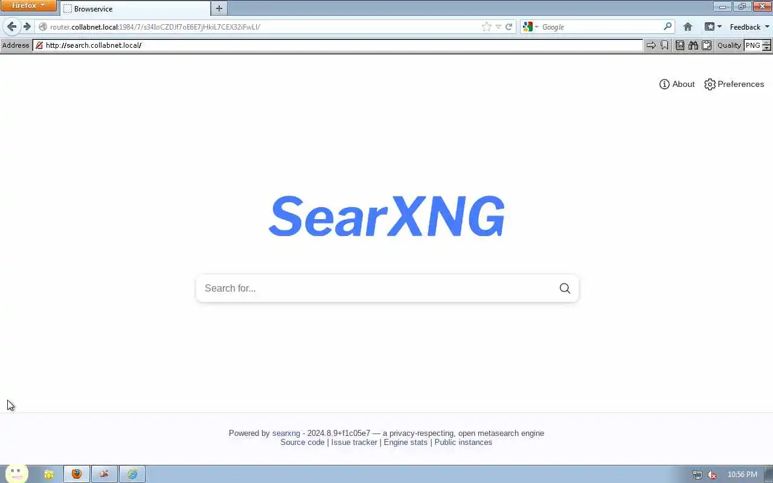Click the Browservice go arrow button

coord(651,45)
